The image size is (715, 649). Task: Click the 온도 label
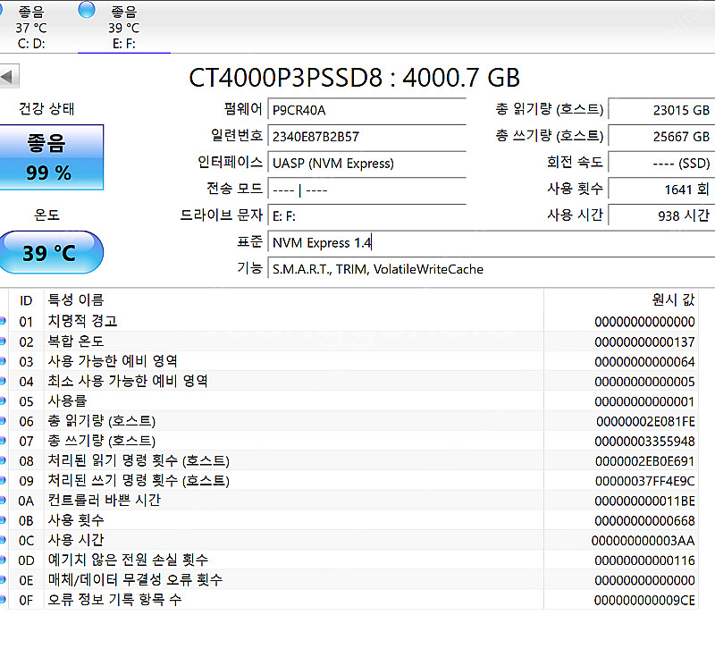point(47,215)
